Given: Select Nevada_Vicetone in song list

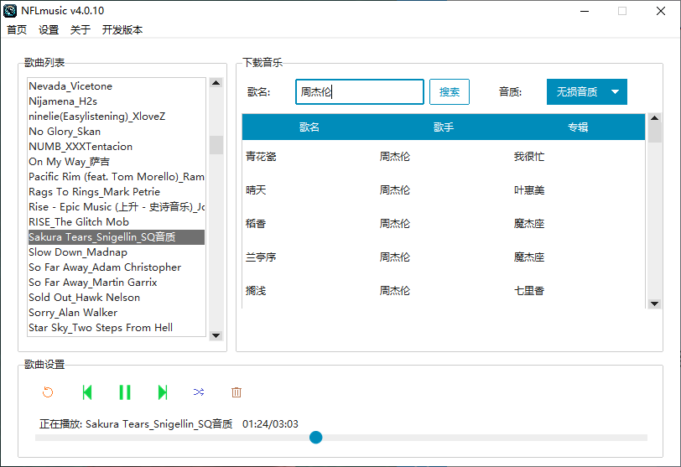Looking at the screenshot, I should (117, 86).
